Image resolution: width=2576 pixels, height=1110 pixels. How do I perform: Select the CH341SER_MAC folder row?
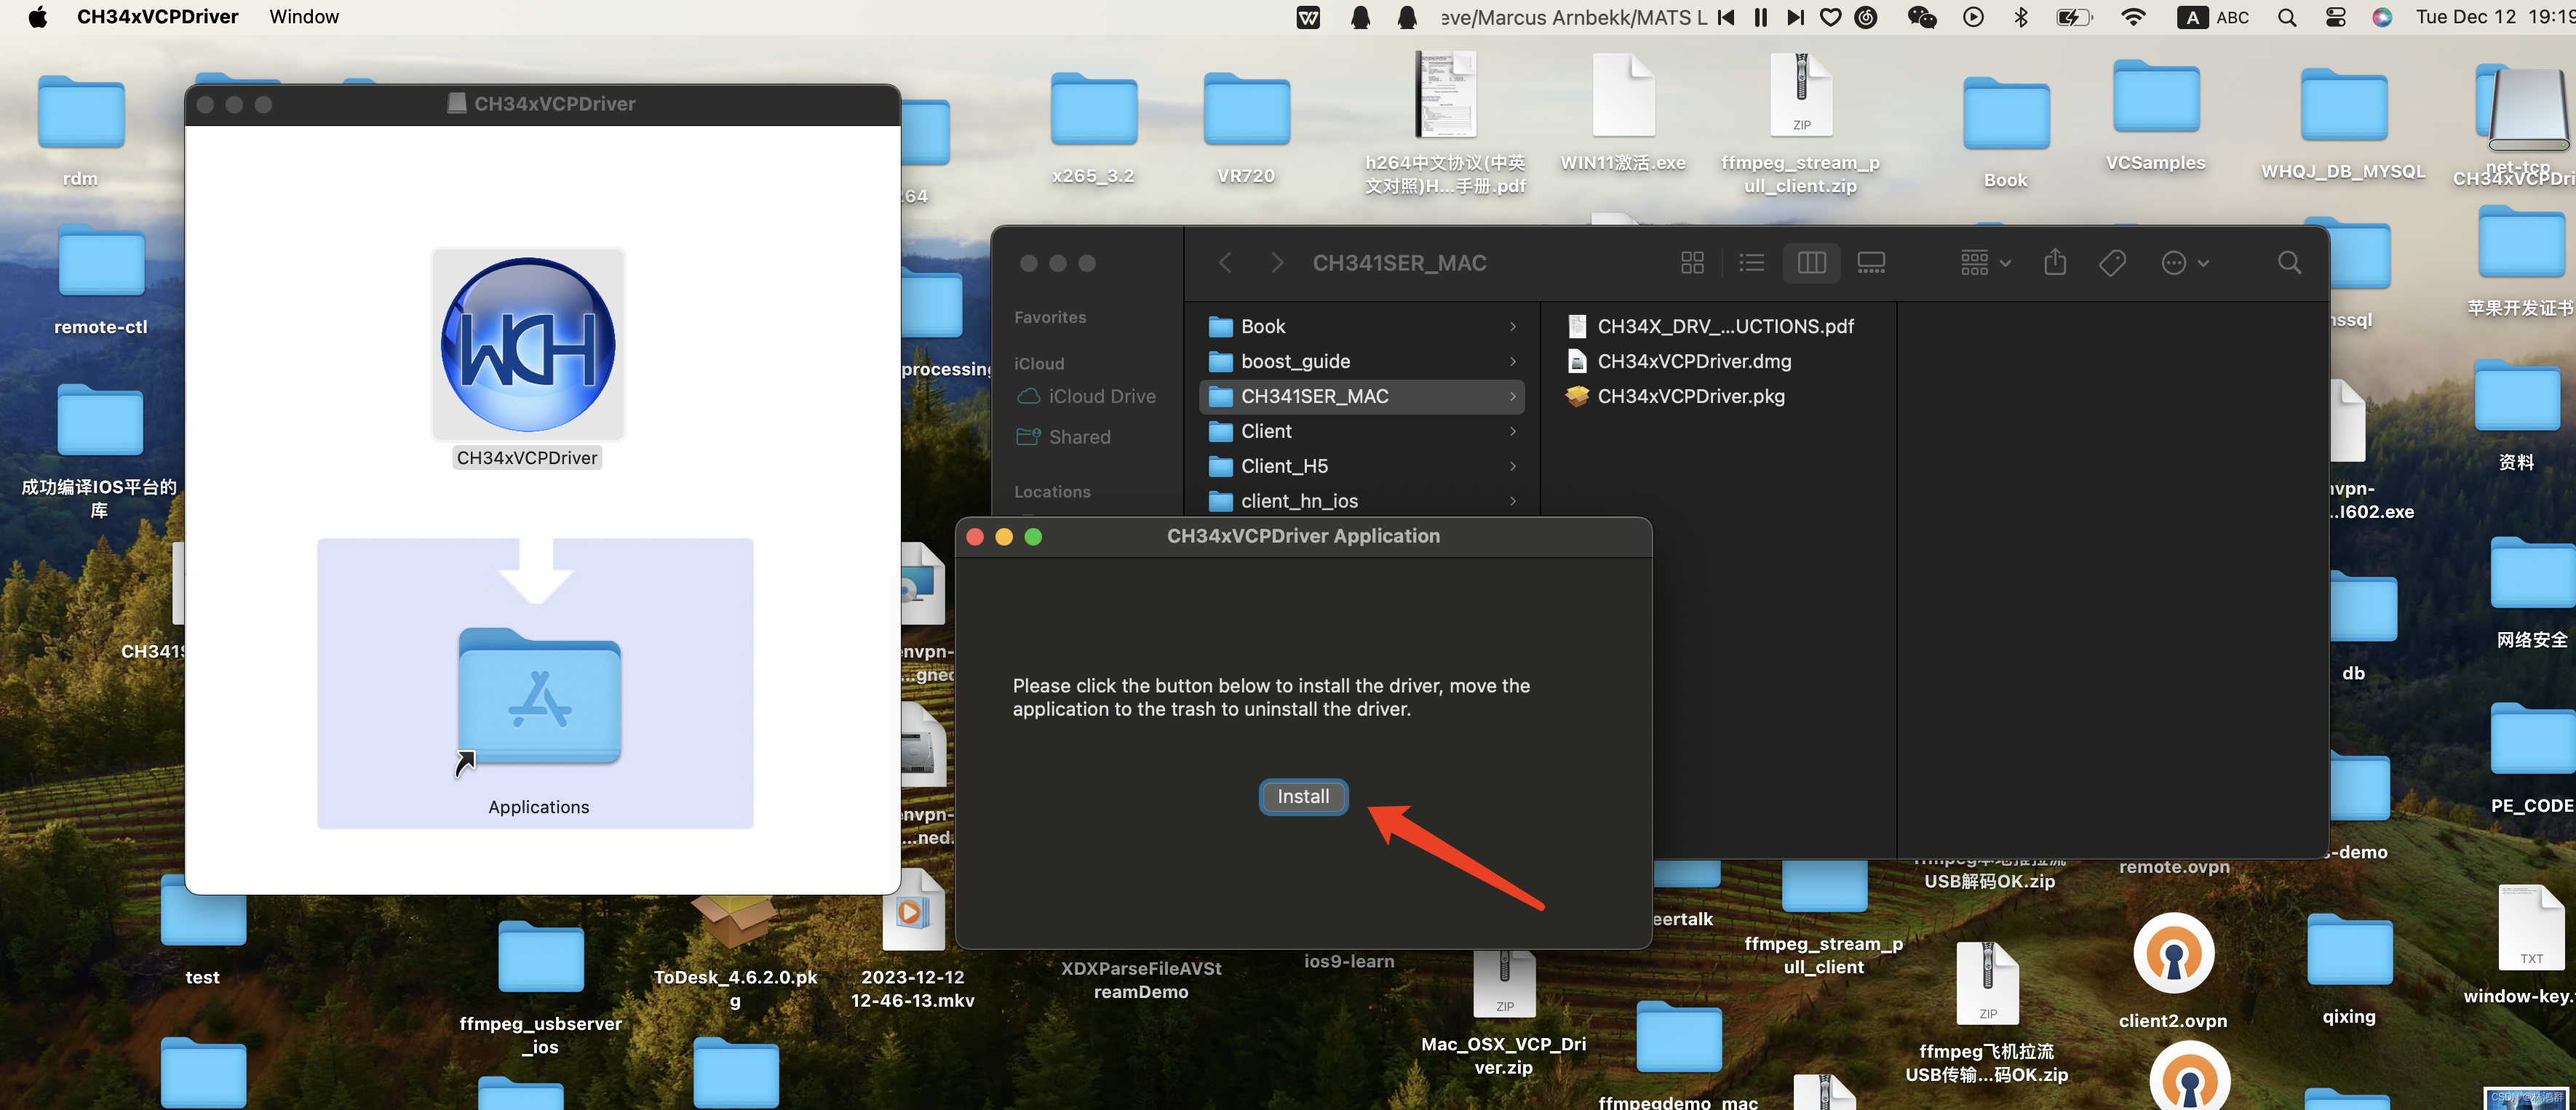(1361, 396)
